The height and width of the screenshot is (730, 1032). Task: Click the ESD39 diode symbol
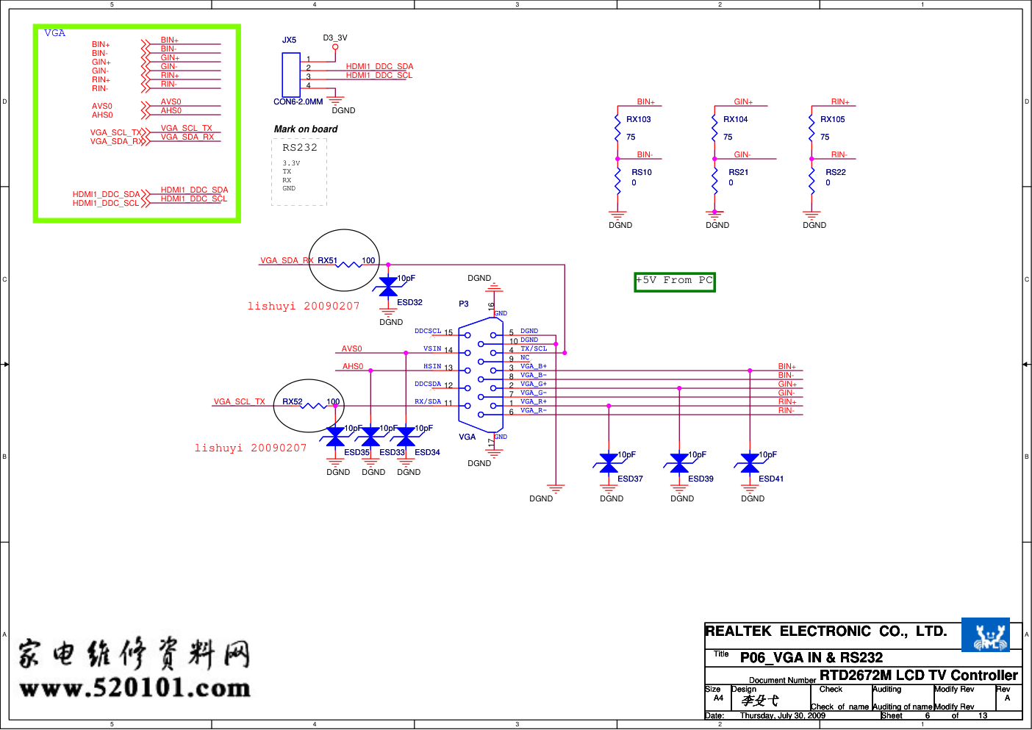tap(679, 463)
